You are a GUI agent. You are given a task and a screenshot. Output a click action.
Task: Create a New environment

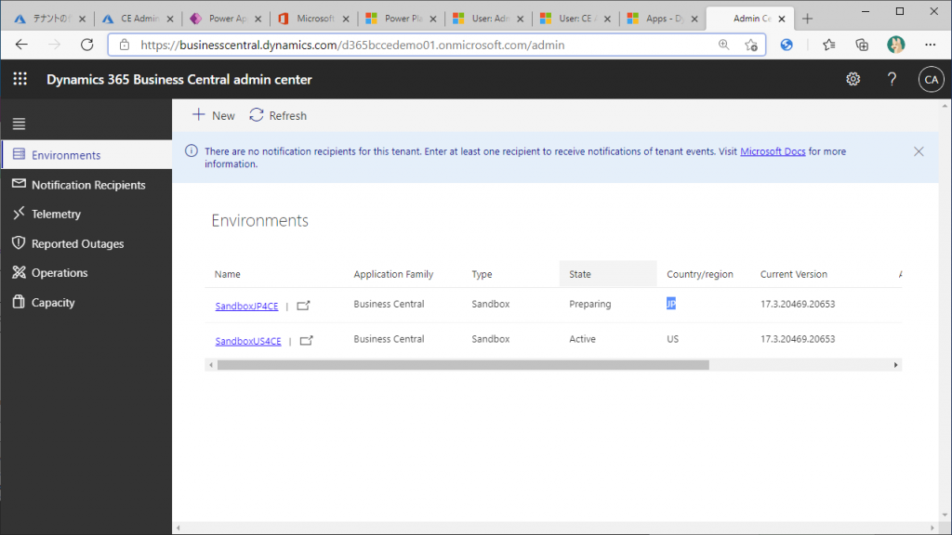[x=214, y=115]
